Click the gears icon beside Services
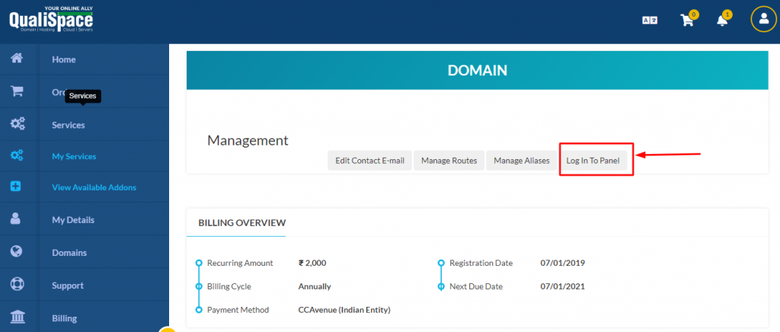This screenshot has height=332, width=780. point(18,124)
